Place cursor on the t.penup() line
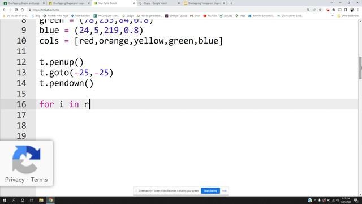This screenshot has height=204, width=362. click(x=61, y=62)
